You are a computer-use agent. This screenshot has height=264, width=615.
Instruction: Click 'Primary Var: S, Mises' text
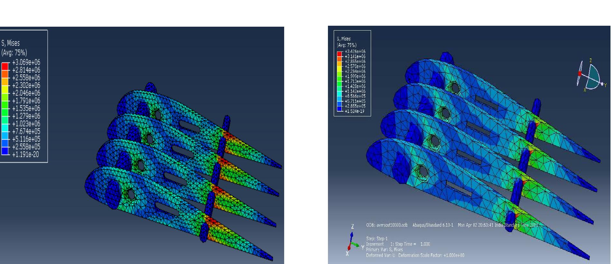coord(385,250)
